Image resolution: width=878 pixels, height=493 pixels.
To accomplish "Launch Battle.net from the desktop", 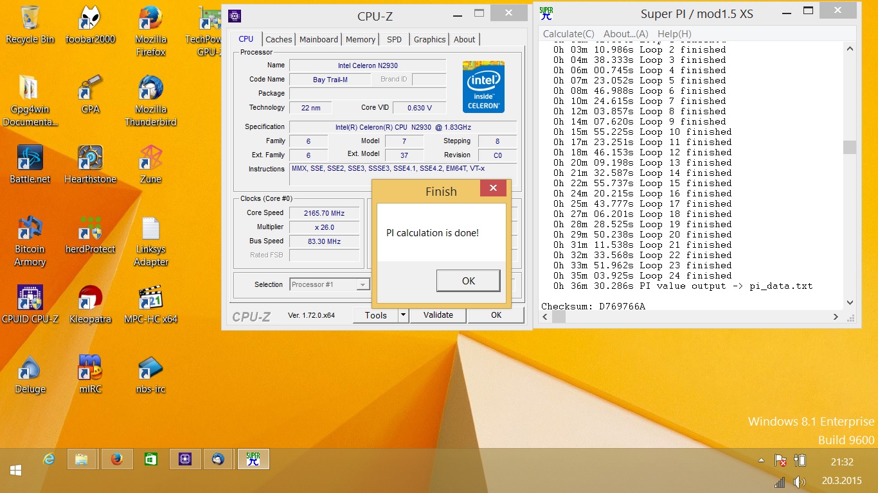I will [x=30, y=165].
